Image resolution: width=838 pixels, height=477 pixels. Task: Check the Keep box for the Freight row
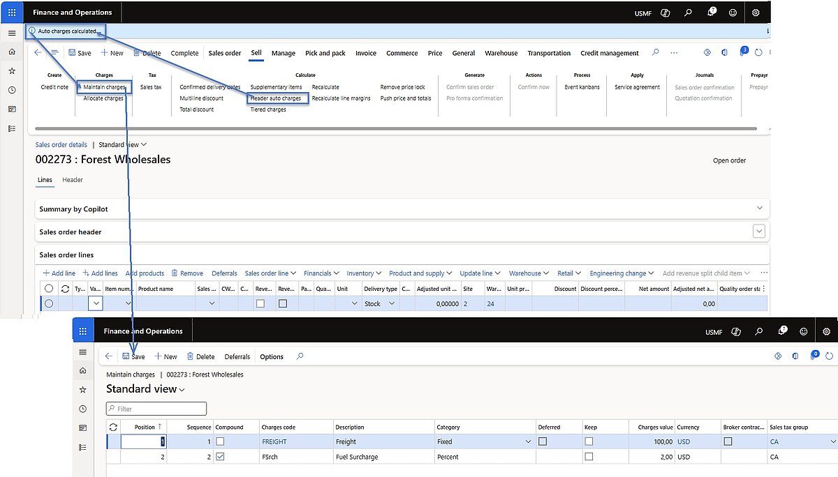coord(589,441)
